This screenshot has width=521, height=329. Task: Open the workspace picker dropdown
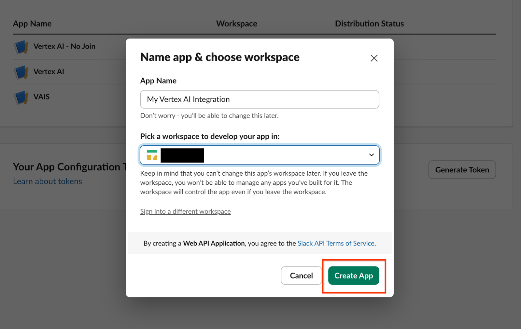260,155
